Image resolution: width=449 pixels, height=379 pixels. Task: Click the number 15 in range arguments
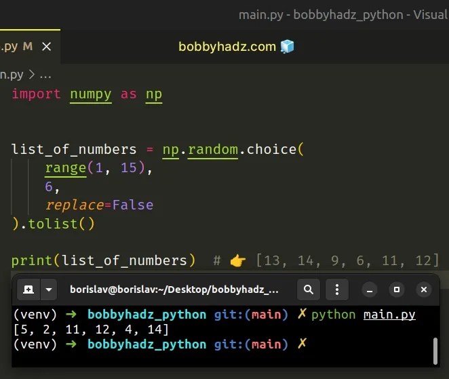pyautogui.click(x=129, y=167)
